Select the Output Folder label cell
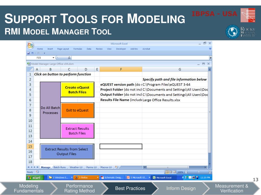This screenshot has height=195, width=261. click(x=121, y=95)
